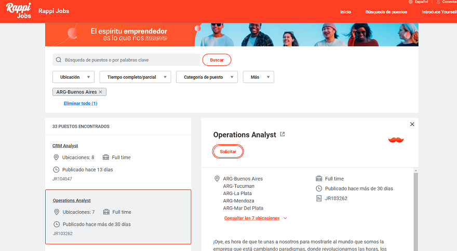Image resolution: width=457 pixels, height=251 pixels.
Task: Click Conectar sign-in link
Action: click(449, 2)
